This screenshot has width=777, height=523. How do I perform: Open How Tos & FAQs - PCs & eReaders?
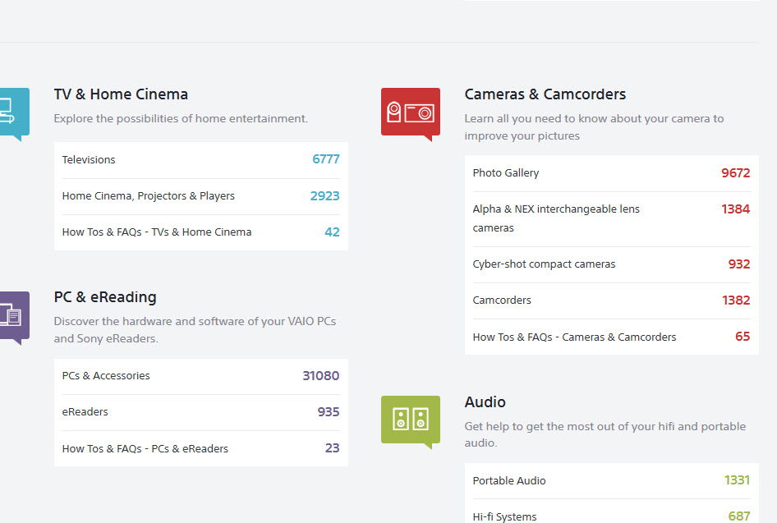tap(145, 449)
